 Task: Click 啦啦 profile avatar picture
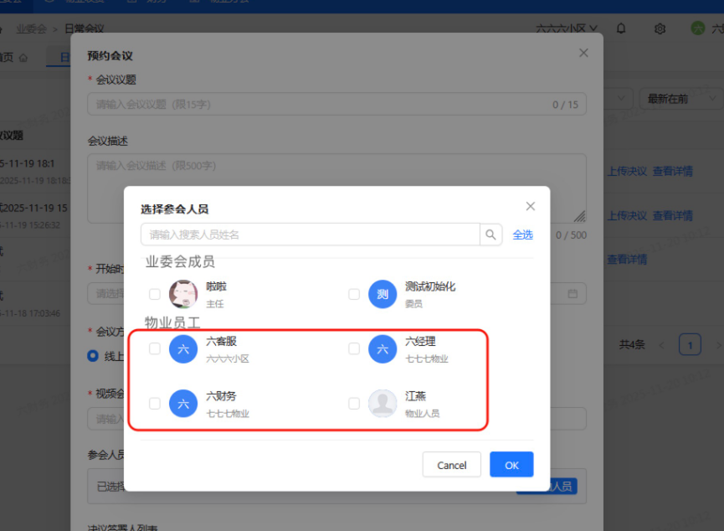(x=183, y=294)
